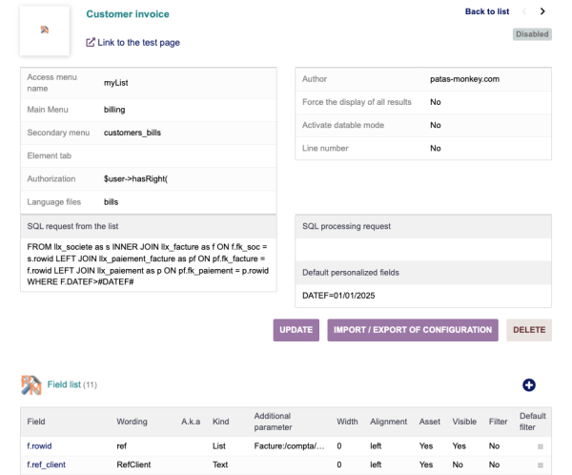Click the external link icon beside test page
572x475 pixels.
[91, 43]
